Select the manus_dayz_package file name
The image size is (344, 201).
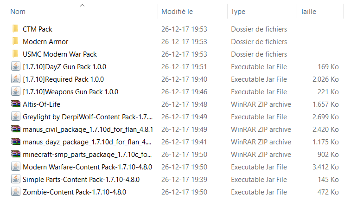[x=87, y=142]
